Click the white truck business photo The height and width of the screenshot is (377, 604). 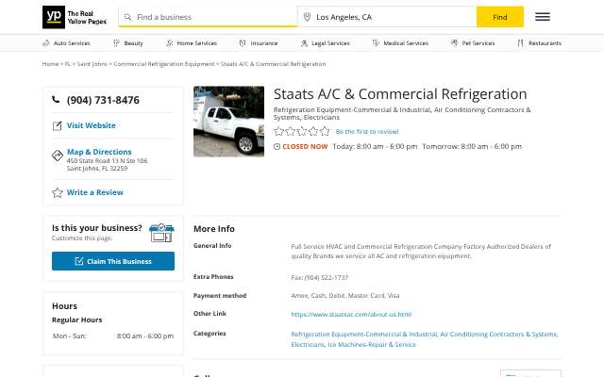(x=228, y=122)
